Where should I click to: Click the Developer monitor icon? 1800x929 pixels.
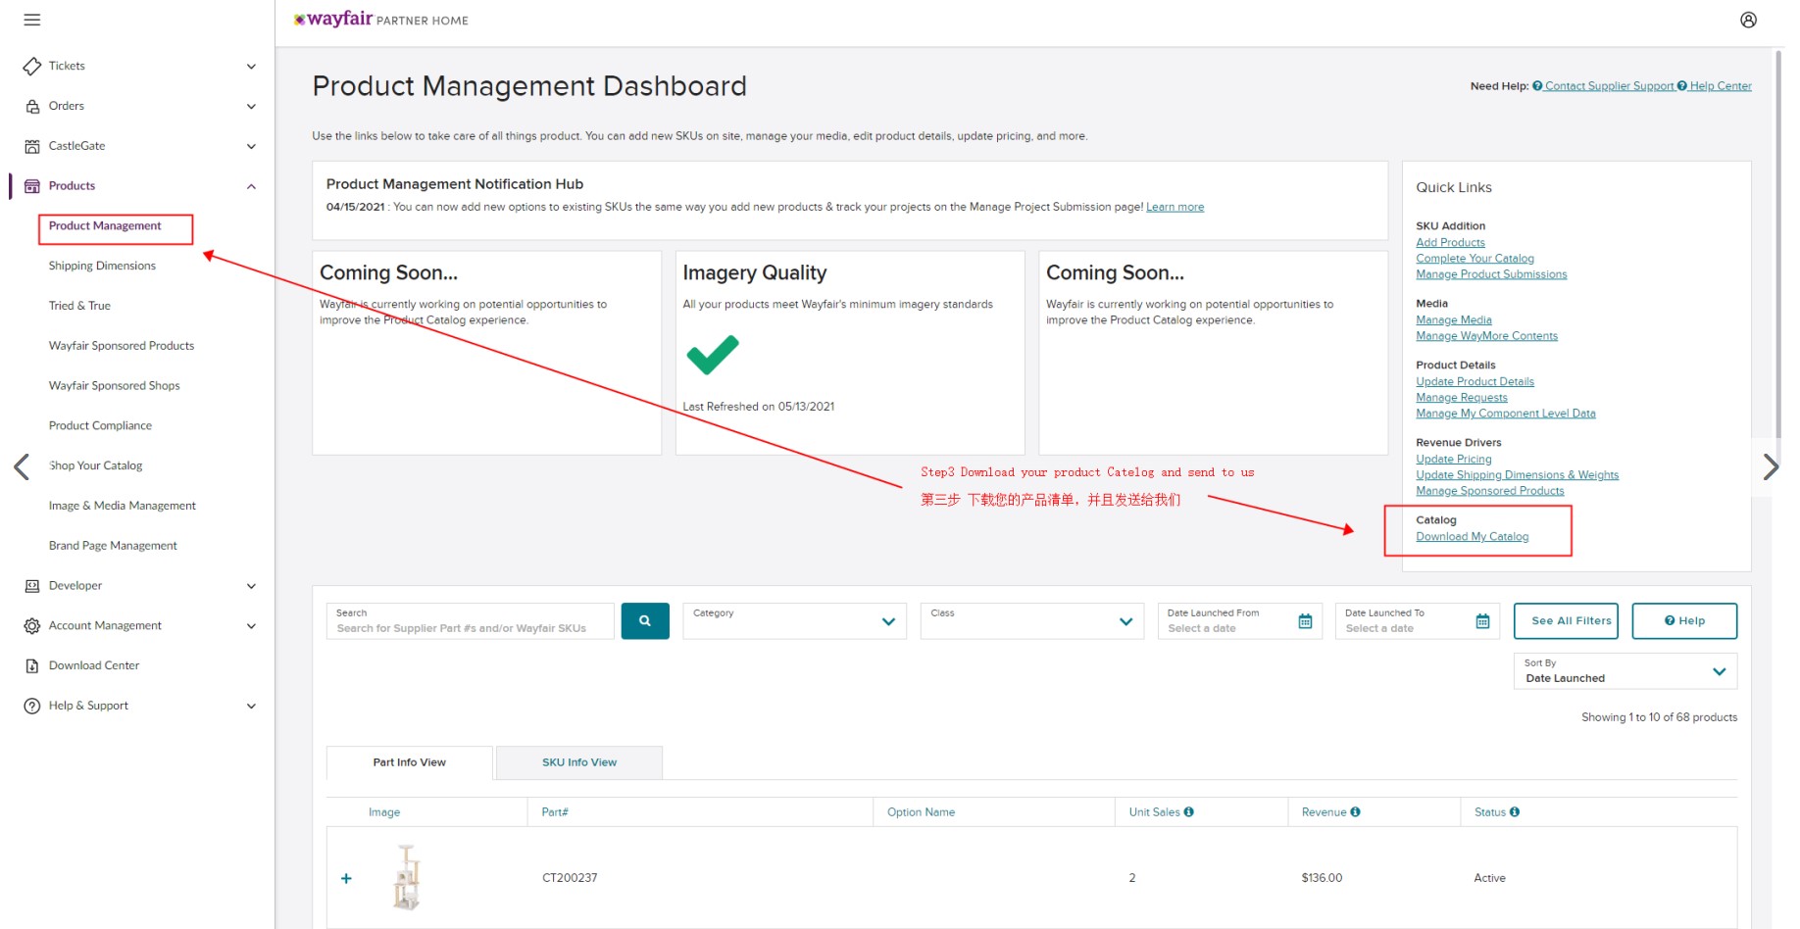click(x=32, y=586)
